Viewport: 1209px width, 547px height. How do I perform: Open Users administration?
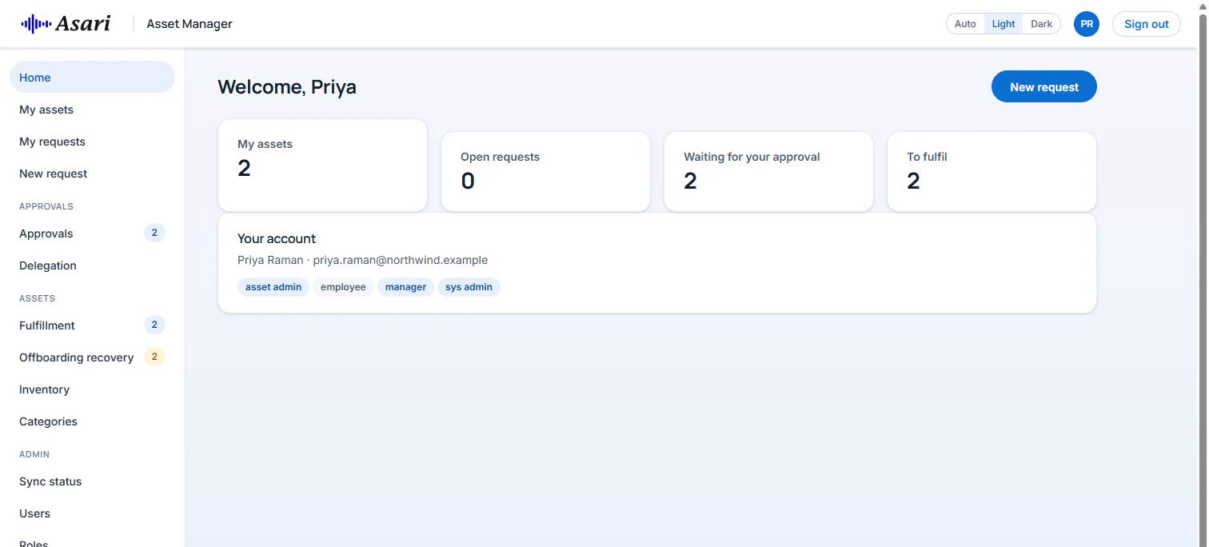pyautogui.click(x=92, y=513)
